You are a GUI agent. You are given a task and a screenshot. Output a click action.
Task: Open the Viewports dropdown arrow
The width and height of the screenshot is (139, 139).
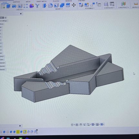point(103,124)
